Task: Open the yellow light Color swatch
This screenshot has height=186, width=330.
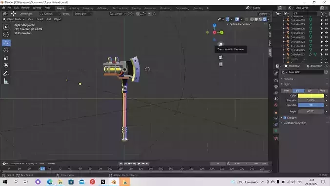Action: (x=310, y=96)
